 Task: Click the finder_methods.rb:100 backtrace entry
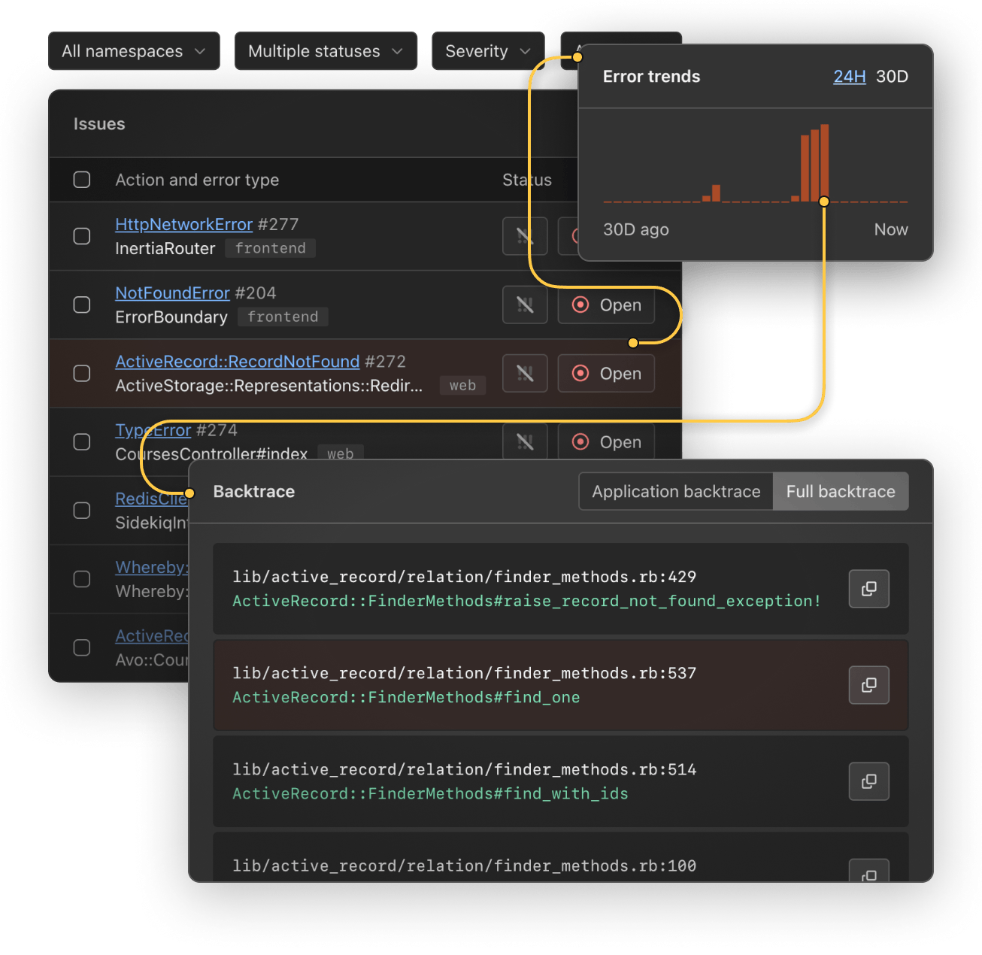[x=560, y=856]
